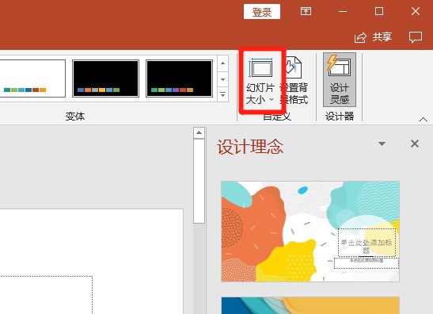This screenshot has width=433, height=314.
Task: Expand the variants gallery with the More arrow
Action: [223, 94]
